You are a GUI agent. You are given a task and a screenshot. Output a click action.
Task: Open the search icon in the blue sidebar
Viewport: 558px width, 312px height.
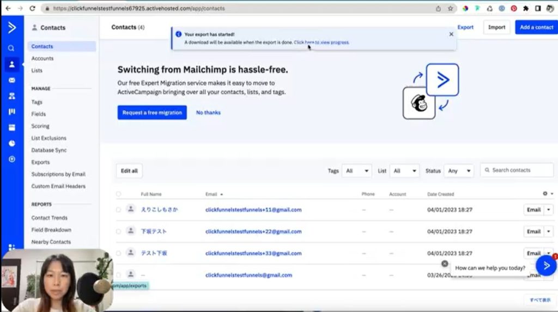coord(11,48)
